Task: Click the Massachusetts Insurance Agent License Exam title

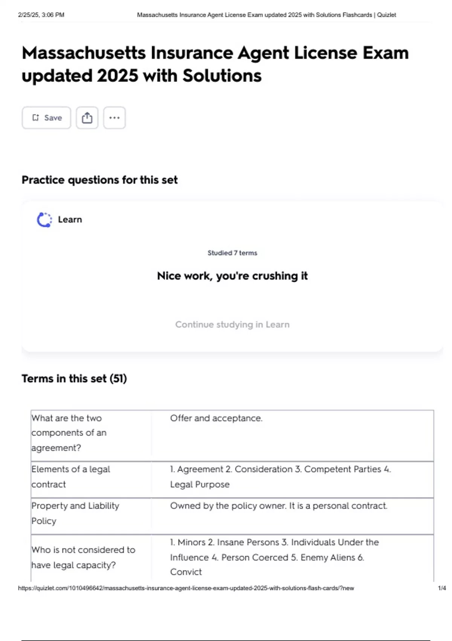Action: 215,64
